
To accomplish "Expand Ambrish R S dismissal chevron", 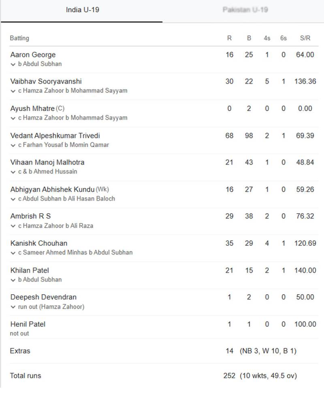I will coord(13,226).
